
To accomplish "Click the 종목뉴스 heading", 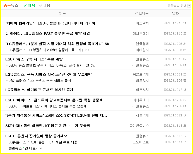I will click(11, 5).
